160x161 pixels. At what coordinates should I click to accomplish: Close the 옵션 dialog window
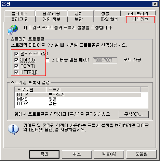pos(155,4)
